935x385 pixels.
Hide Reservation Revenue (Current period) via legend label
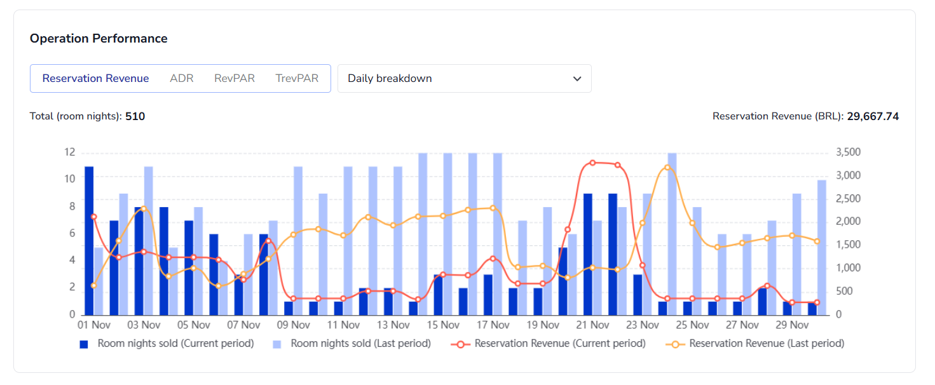559,344
